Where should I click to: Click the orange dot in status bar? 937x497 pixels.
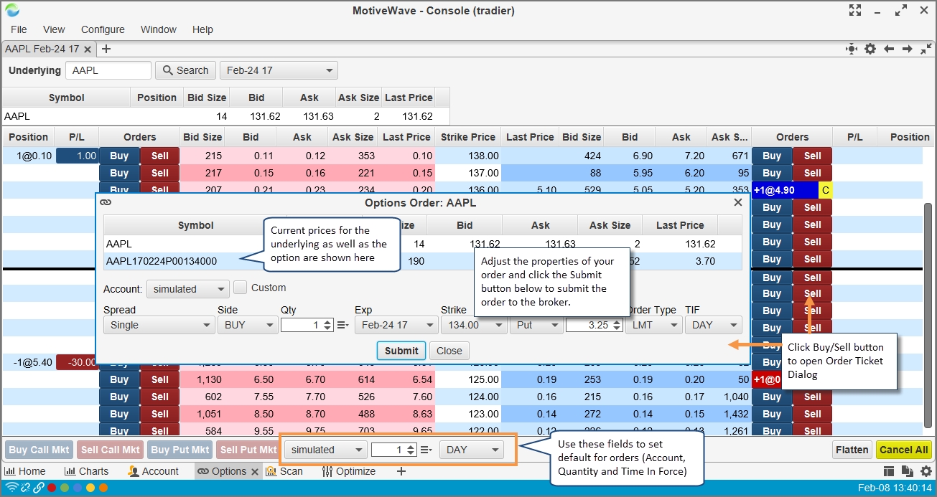pyautogui.click(x=103, y=488)
